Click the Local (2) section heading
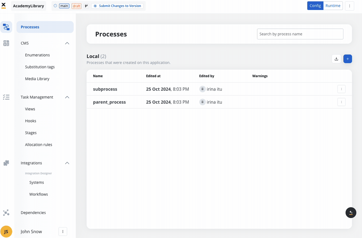Screen dimensions: 362x238 [x=96, y=56]
